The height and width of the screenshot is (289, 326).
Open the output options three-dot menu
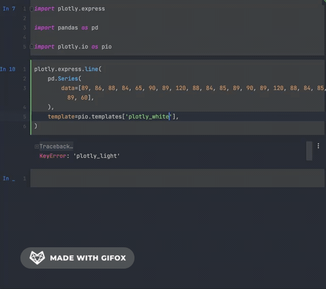click(x=318, y=146)
